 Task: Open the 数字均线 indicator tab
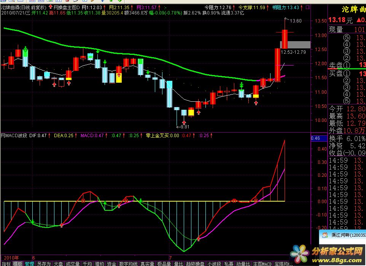point(128,264)
